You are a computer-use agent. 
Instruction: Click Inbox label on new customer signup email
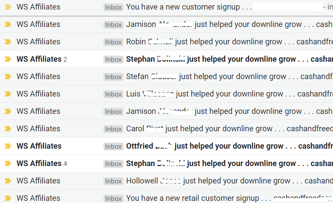(113, 7)
